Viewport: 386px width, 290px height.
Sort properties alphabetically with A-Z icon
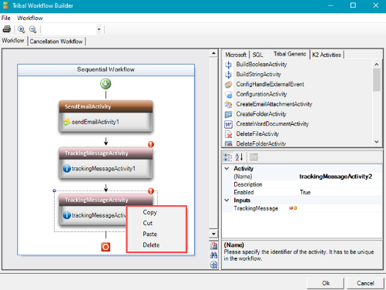pos(239,157)
